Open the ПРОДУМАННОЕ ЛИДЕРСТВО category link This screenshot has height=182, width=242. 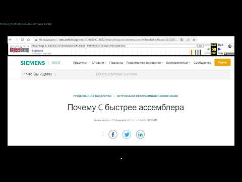pos(92,96)
